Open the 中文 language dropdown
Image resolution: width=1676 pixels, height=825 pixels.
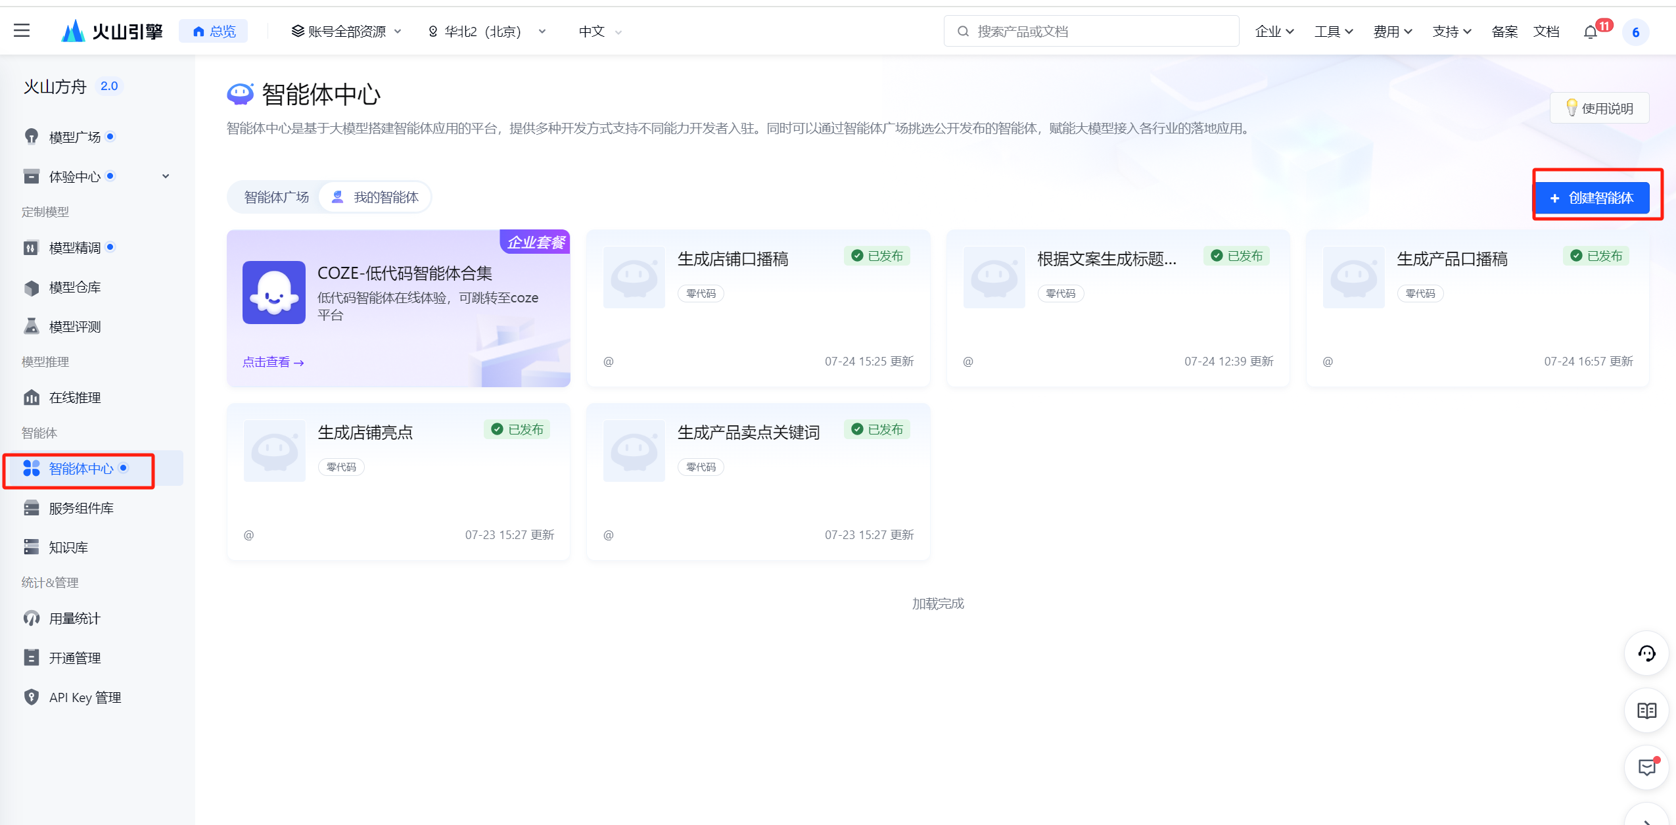click(x=599, y=31)
